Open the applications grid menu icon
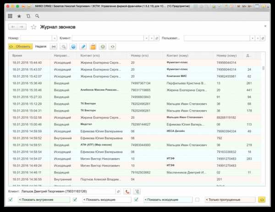Viewport: 275px width, 212px height. (x=10, y=16)
